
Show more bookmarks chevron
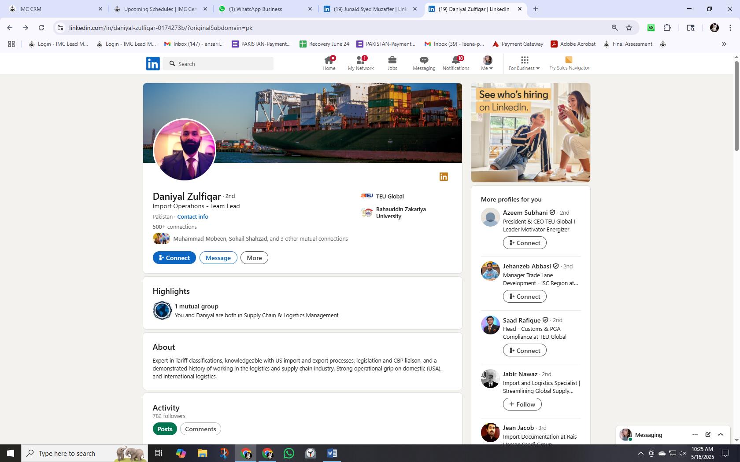click(724, 44)
